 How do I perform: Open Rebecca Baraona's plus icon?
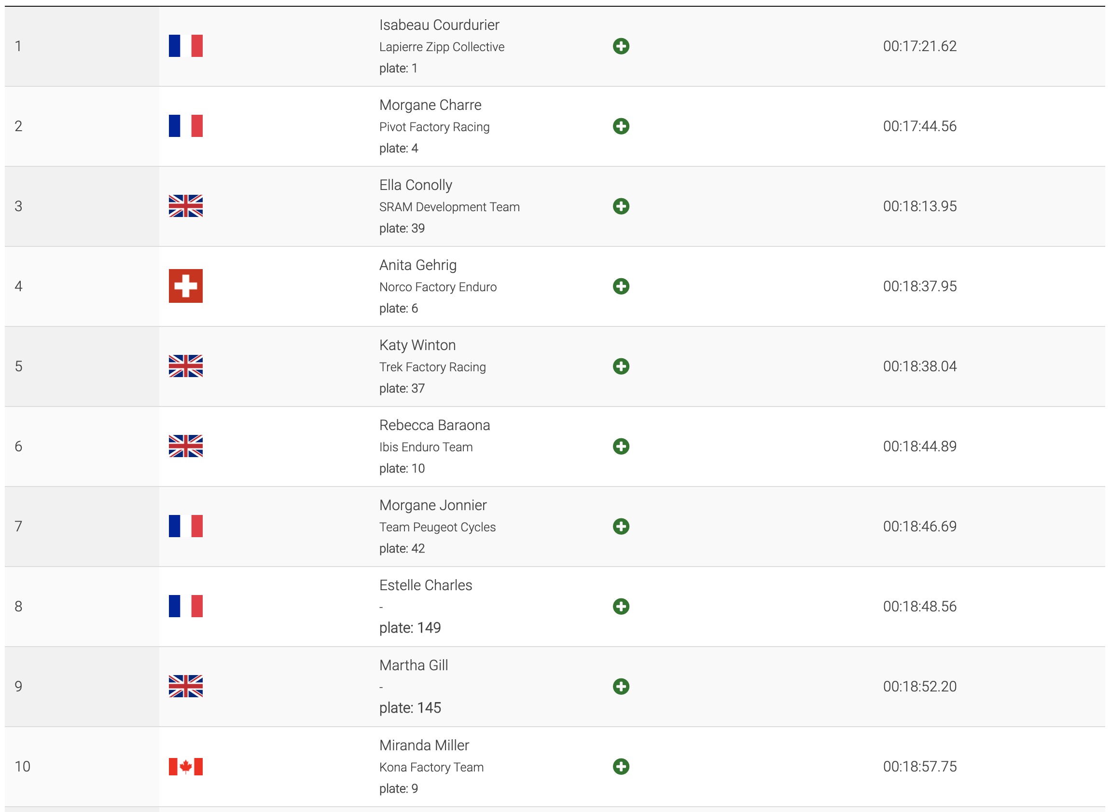coord(621,447)
